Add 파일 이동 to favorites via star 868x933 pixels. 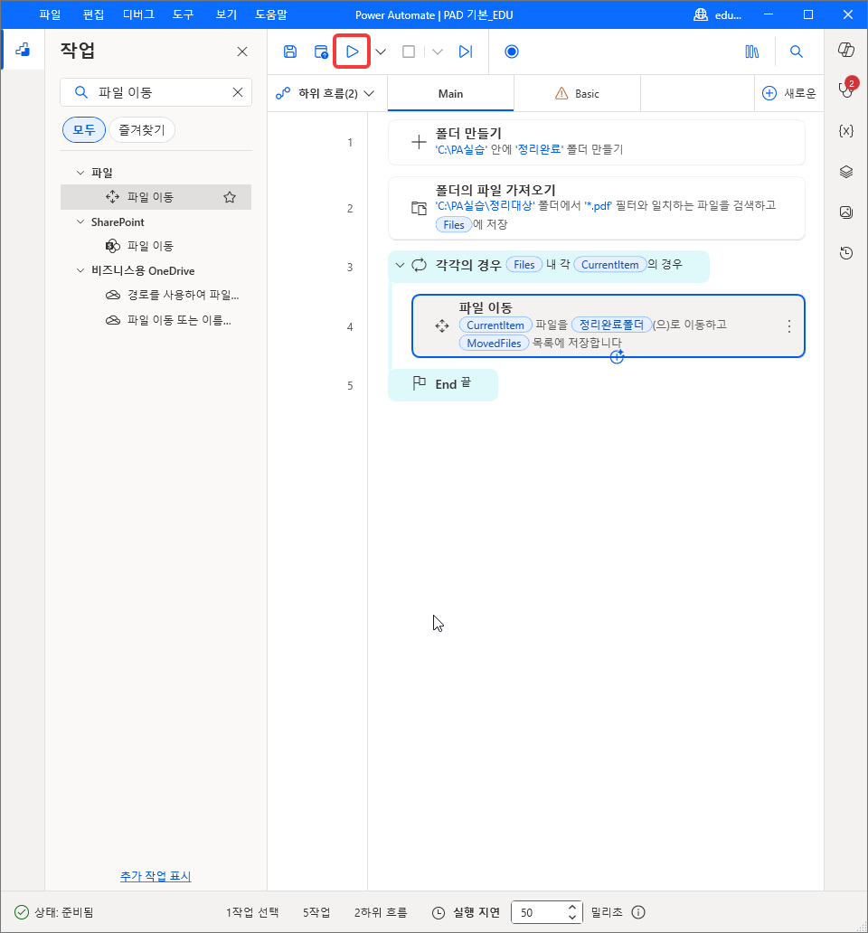click(230, 197)
